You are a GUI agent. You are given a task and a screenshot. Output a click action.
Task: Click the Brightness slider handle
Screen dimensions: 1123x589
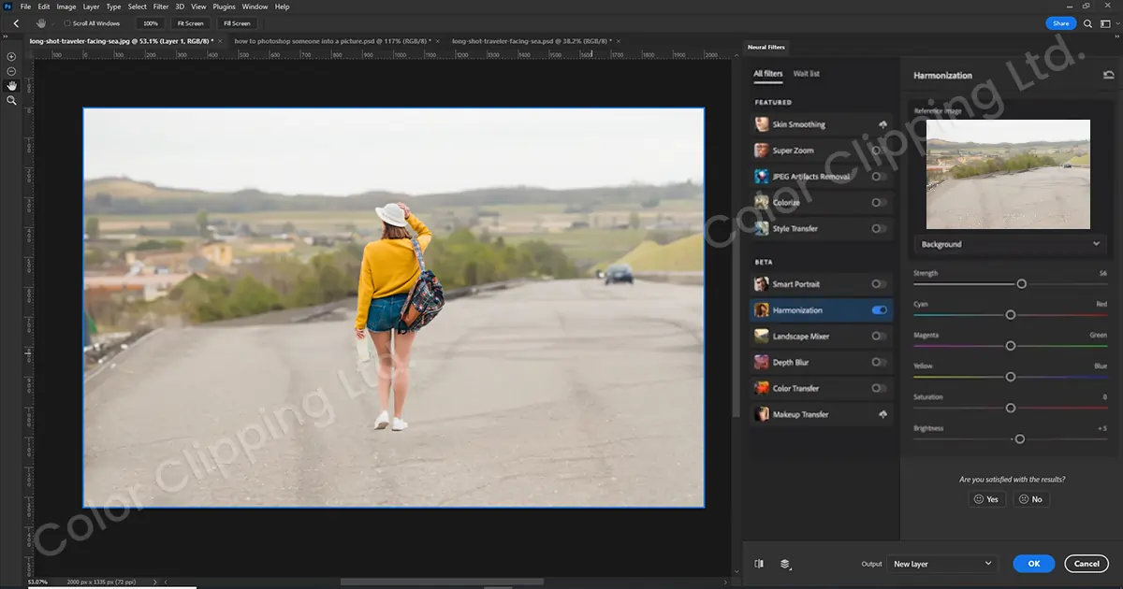click(1020, 438)
